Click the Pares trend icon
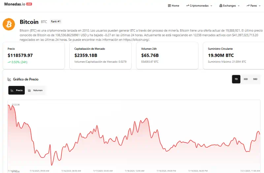 click(x=248, y=6)
